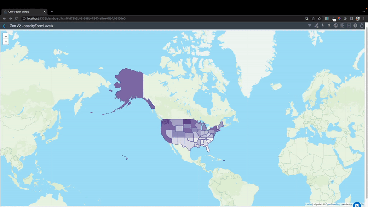Click the install app icon in address bar
Screen dimensions: 368x207
point(307,18)
